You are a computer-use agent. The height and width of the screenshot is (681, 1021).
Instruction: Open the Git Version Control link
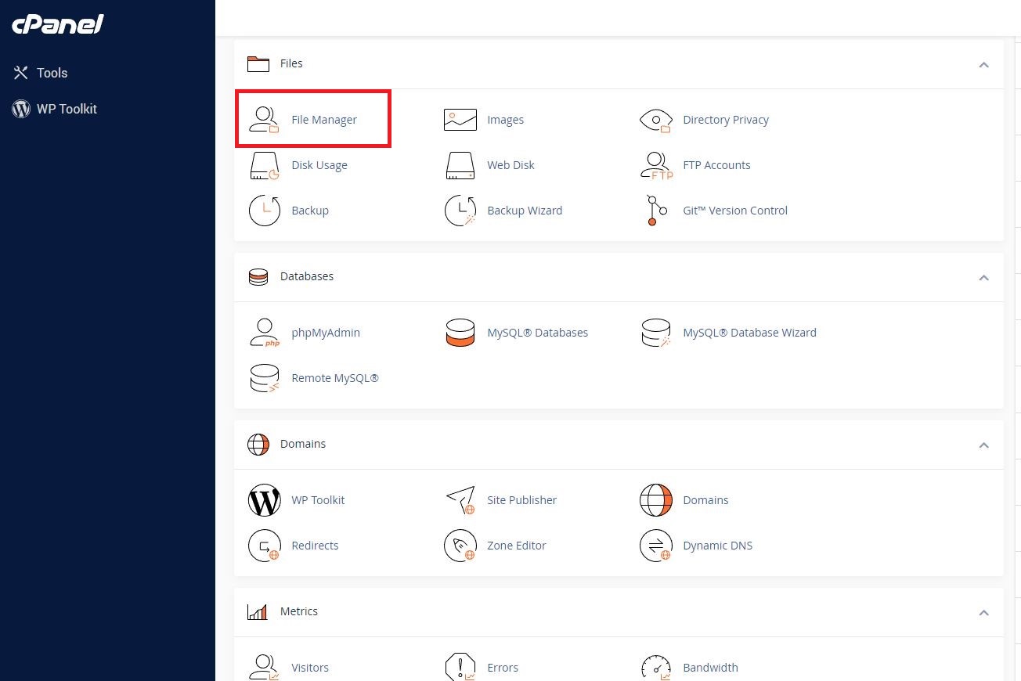[x=735, y=211]
